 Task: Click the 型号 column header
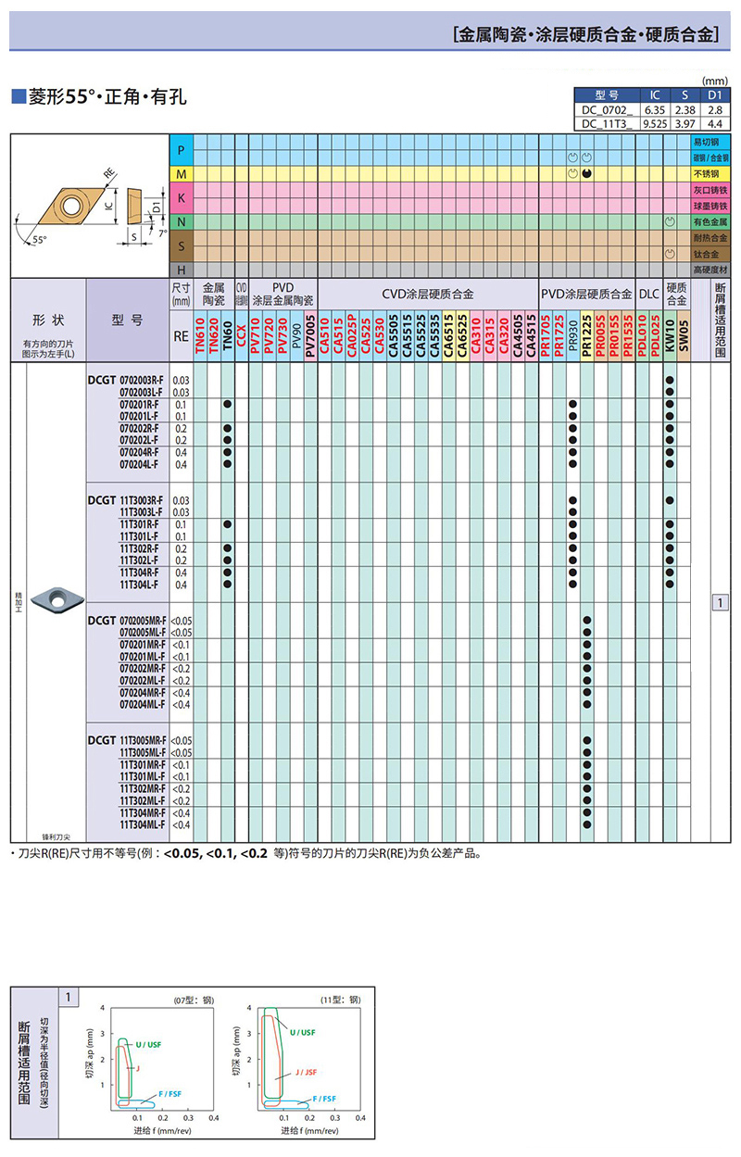128,320
